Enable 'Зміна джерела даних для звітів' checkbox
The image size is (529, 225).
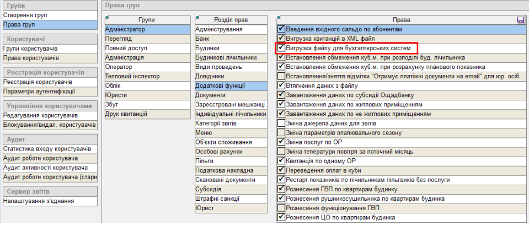tap(282, 123)
